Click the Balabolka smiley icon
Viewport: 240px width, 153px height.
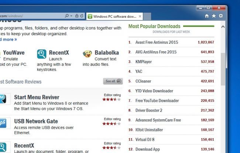pyautogui.click(x=87, y=54)
